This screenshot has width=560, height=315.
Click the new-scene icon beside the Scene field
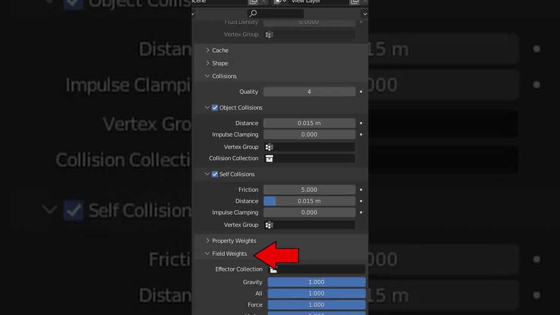point(253,2)
